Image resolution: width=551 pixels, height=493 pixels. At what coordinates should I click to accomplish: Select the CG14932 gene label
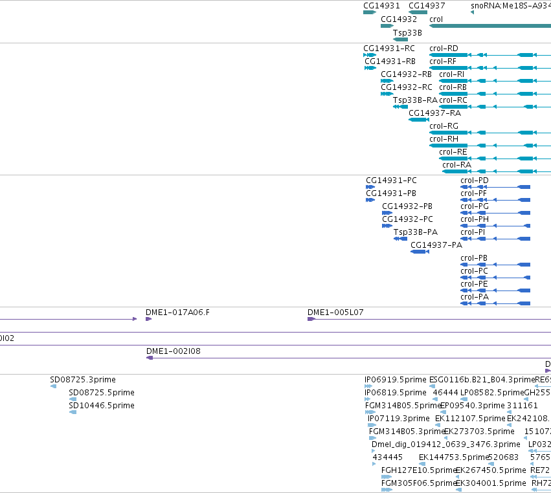tap(399, 19)
